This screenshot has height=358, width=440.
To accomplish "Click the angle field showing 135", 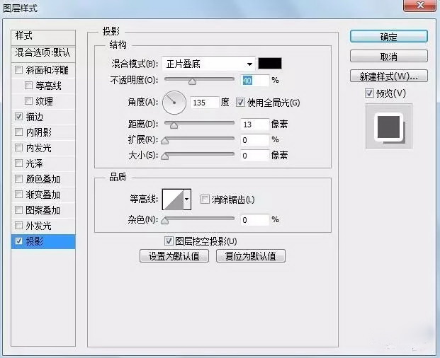I will click(x=204, y=103).
